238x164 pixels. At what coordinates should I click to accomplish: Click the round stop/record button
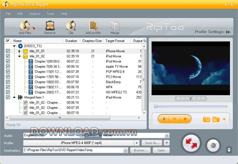213,145
